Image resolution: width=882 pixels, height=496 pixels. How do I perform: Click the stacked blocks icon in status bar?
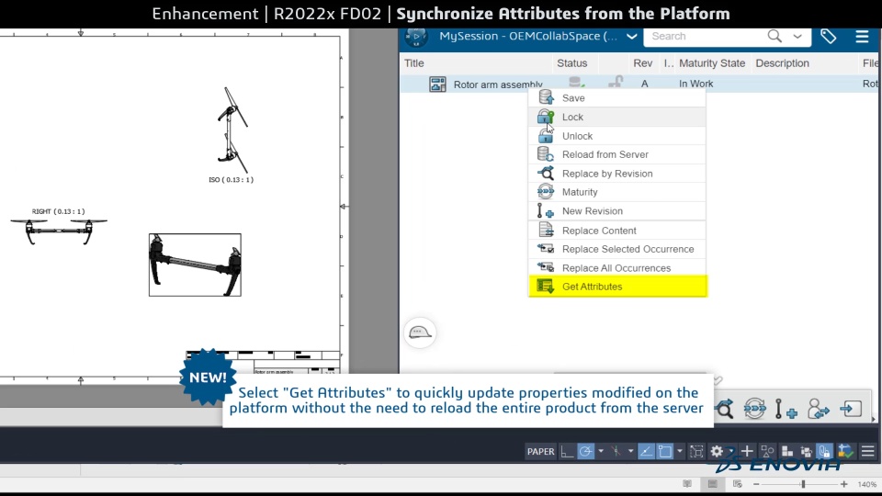(x=787, y=452)
